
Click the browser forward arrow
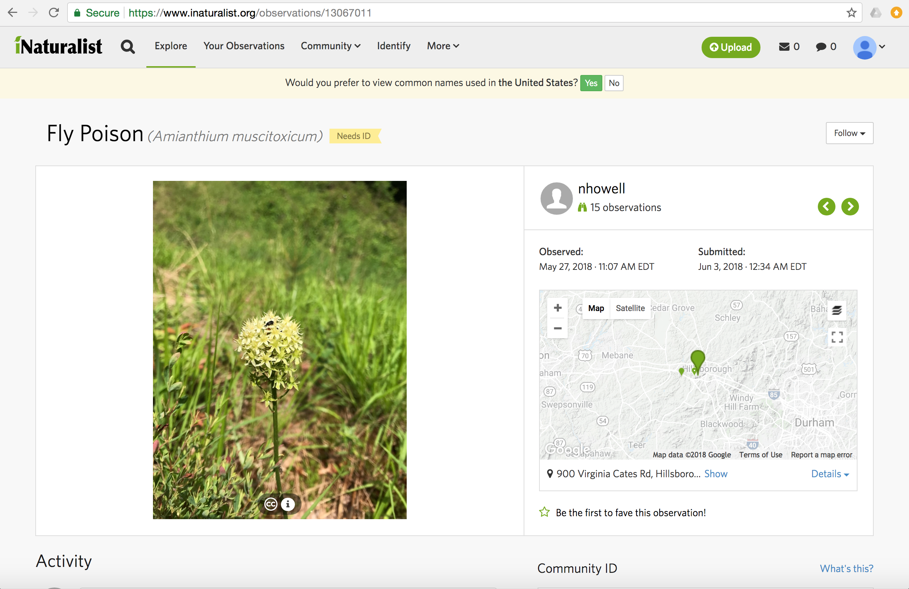(x=33, y=13)
